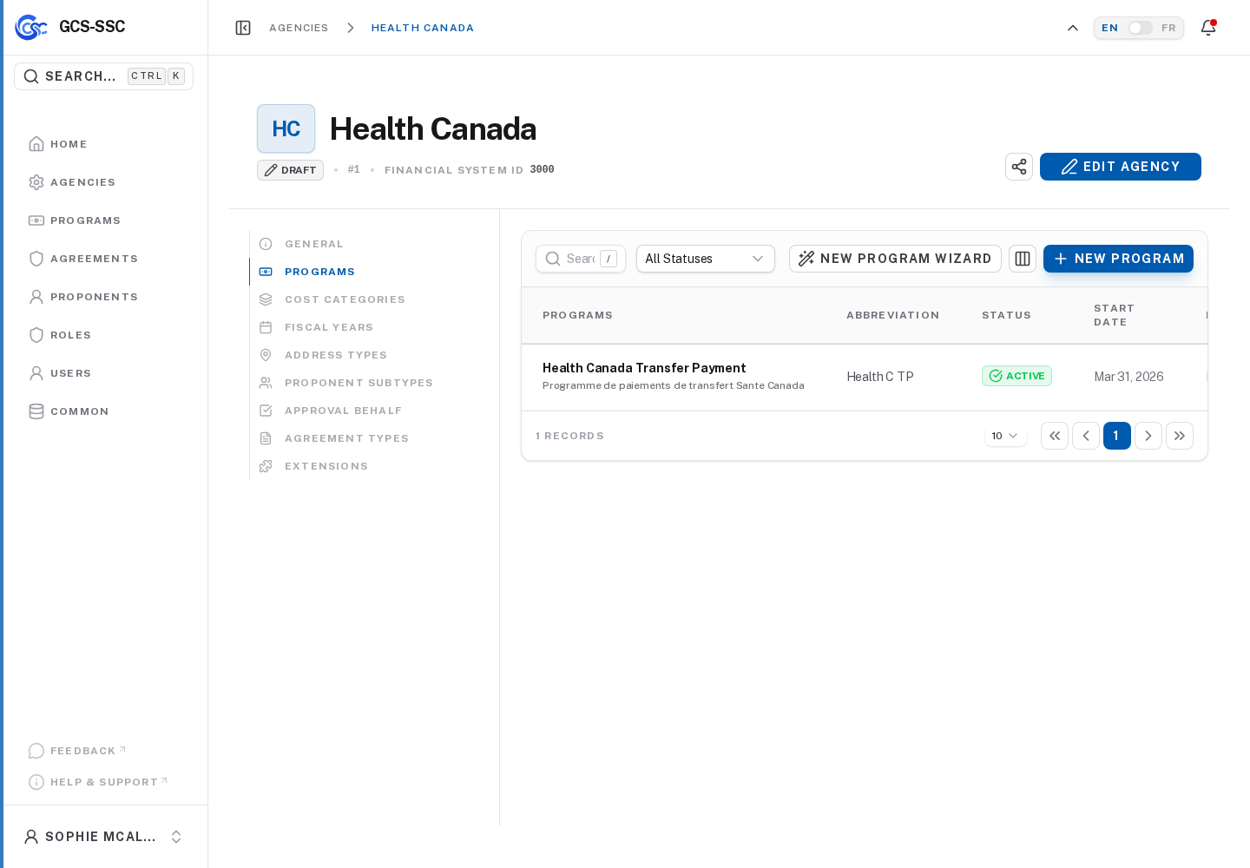This screenshot has height=868, width=1250.
Task: Sort by the Start Date column header
Action: 1114,315
